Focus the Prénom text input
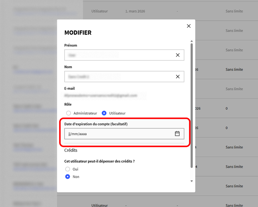258x207 pixels. (x=116, y=55)
